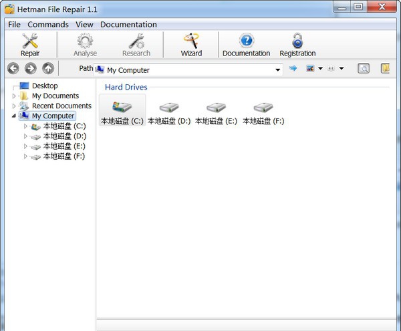Select the 本地磁盘 (D:) drive icon in Hard Drives
401x331 pixels.
(x=169, y=107)
